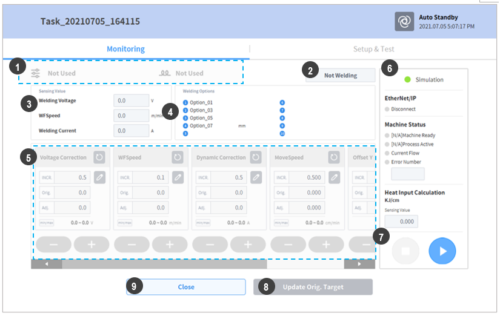Click the EtherNet/IP Disconnect indicator
The height and width of the screenshot is (316, 500).
coord(388,110)
